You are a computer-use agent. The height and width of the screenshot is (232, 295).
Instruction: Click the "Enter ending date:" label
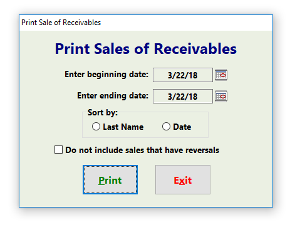[x=113, y=96]
